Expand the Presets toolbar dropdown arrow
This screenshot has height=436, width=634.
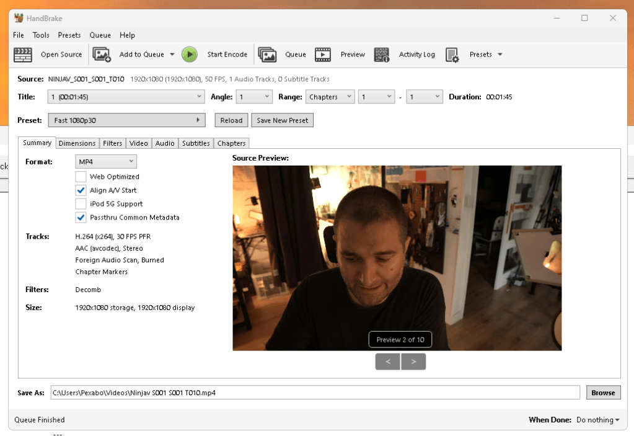(500, 55)
